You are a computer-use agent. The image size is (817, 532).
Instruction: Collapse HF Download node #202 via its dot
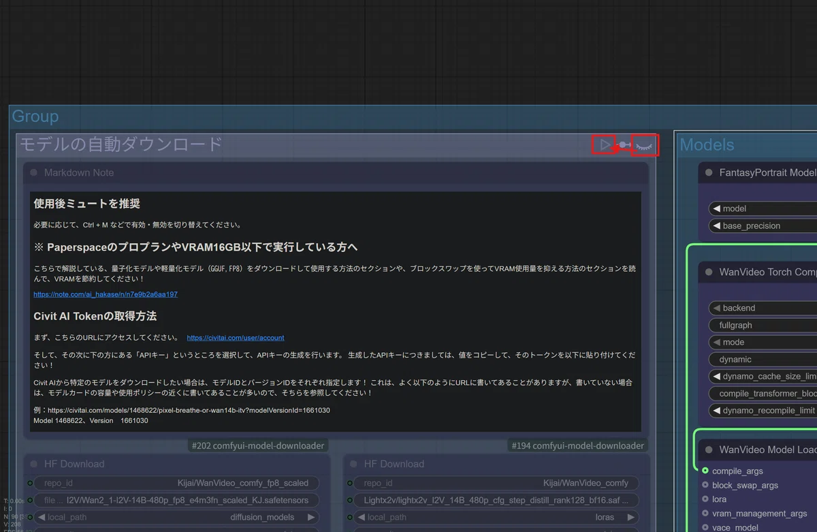[34, 464]
